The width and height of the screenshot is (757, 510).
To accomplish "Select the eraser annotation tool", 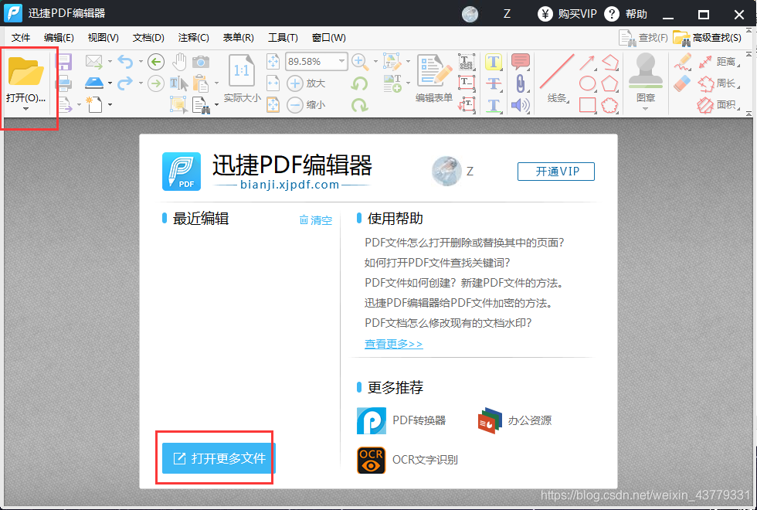I will point(681,83).
